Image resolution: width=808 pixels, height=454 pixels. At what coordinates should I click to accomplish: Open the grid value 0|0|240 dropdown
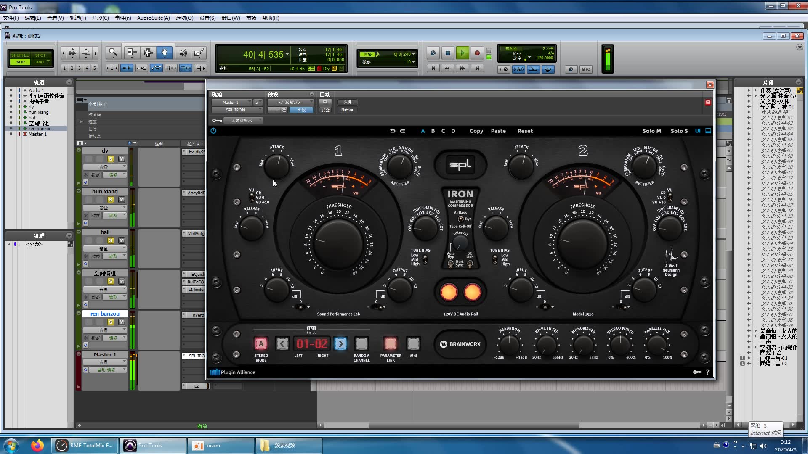[x=404, y=54]
